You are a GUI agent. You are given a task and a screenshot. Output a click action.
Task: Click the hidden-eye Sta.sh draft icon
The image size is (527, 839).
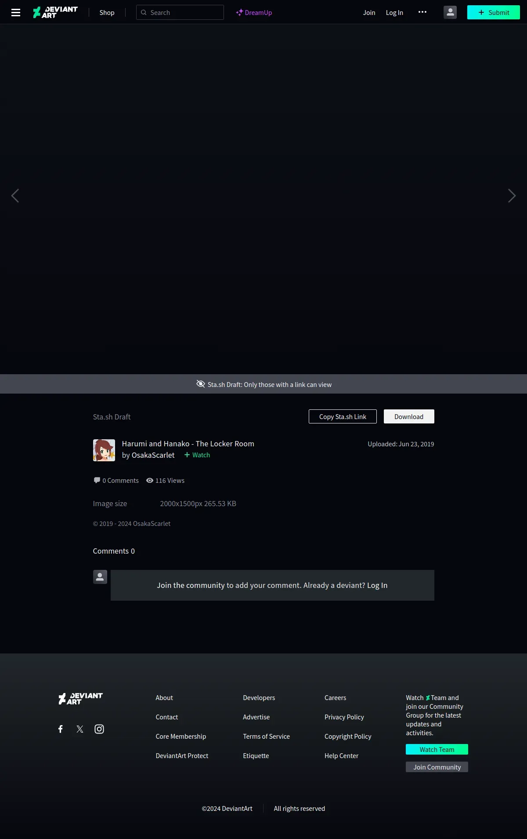click(x=201, y=384)
